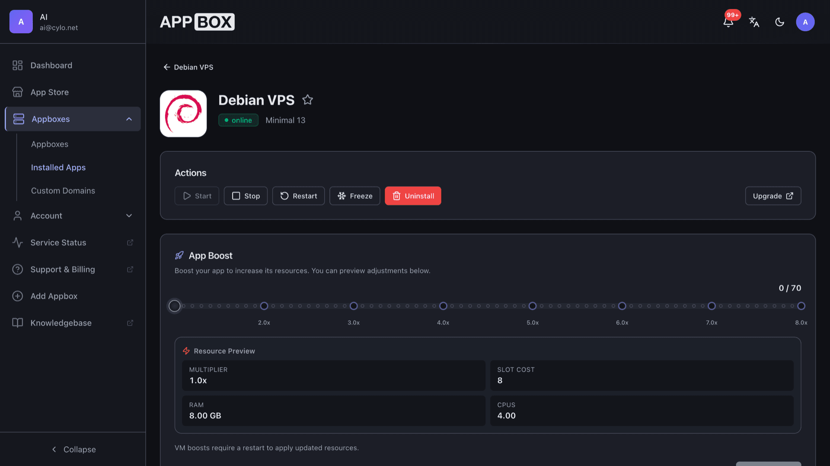
Task: Click the online status badge
Action: (x=238, y=120)
